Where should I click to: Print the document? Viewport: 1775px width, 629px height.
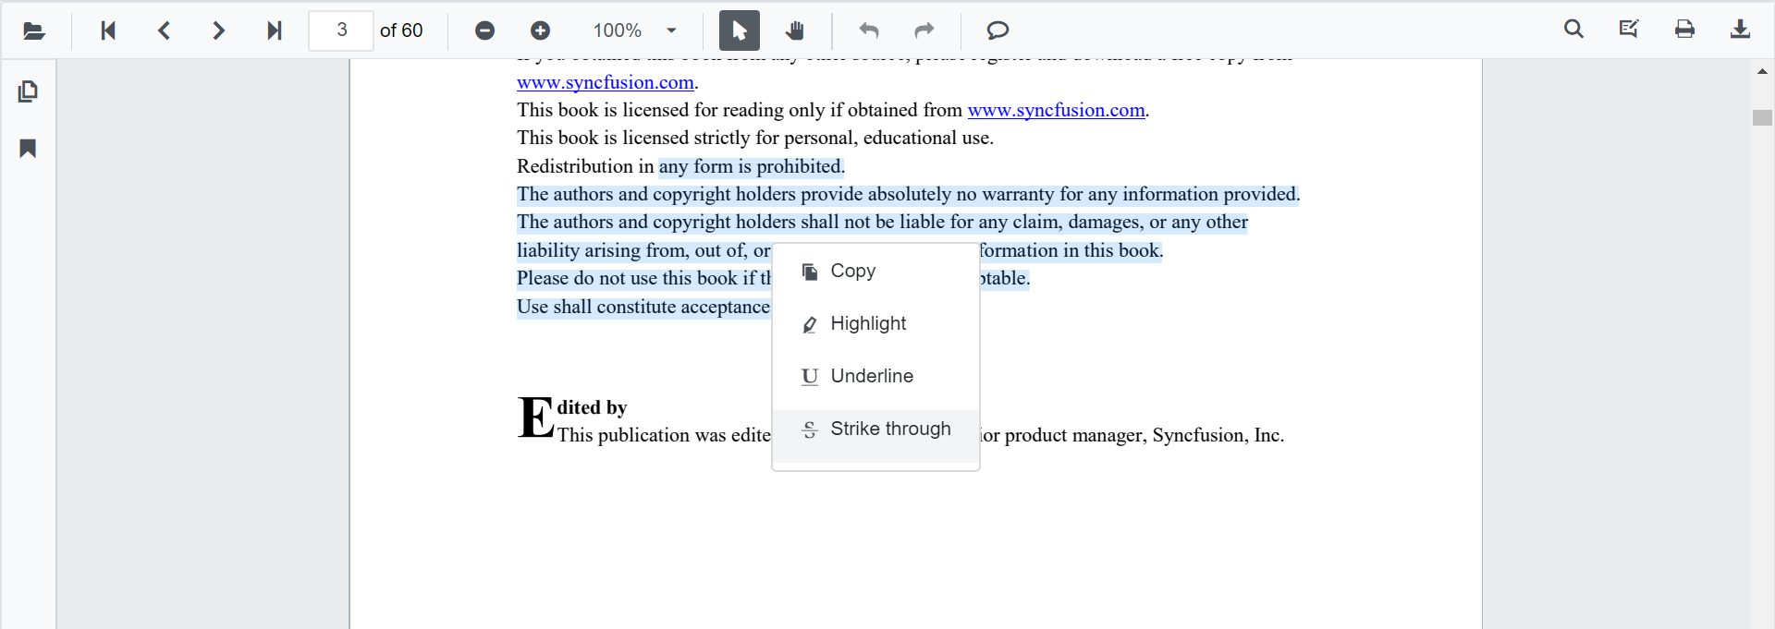(1684, 30)
